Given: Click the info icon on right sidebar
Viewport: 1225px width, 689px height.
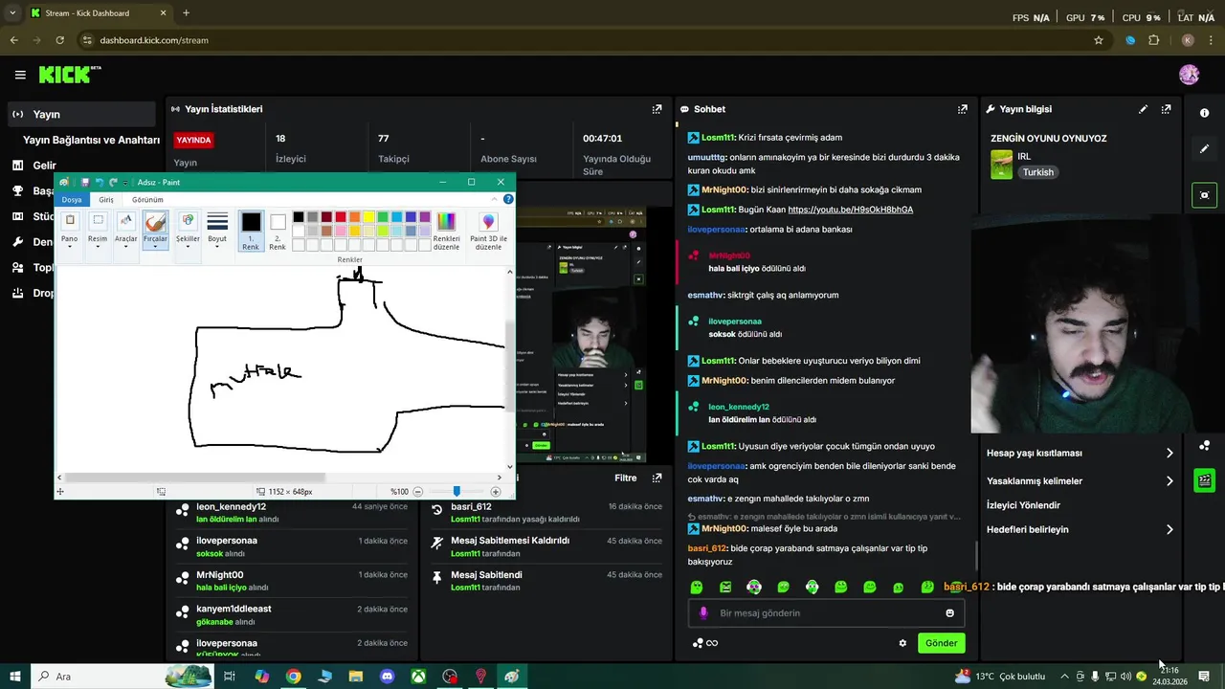Looking at the screenshot, I should (x=1204, y=113).
